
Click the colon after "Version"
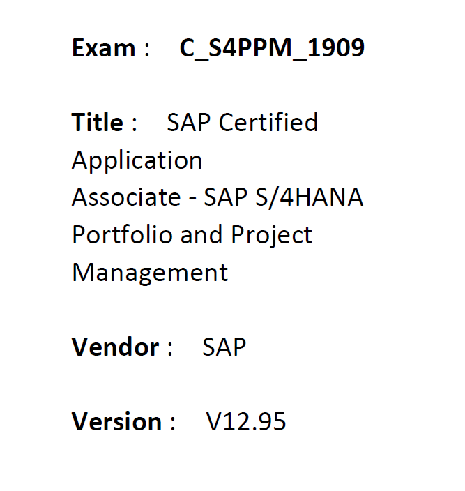(x=171, y=423)
